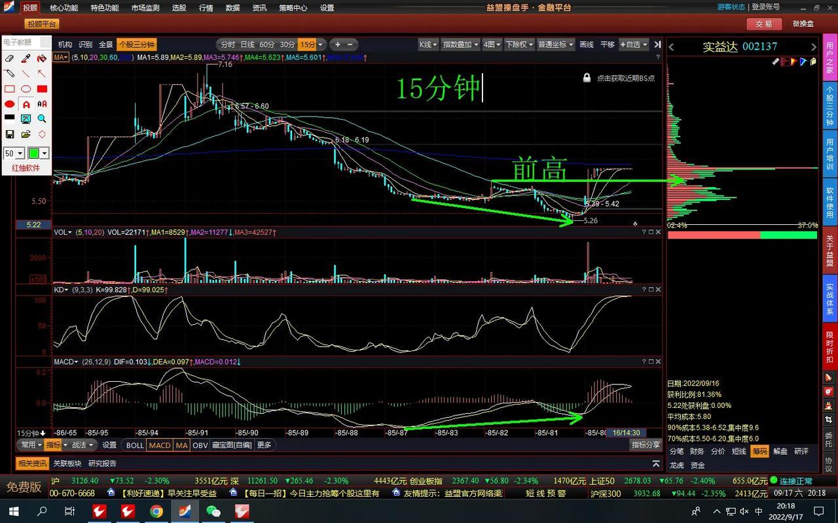The height and width of the screenshot is (523, 838).
Task: Toggle the MACD indicator button
Action: 160,445
